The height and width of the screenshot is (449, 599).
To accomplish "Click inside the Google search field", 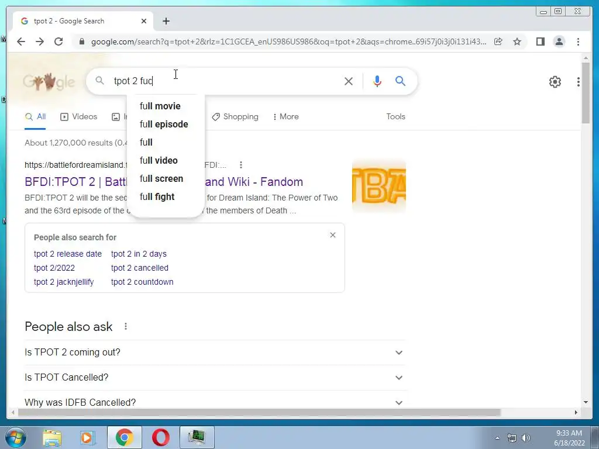I will click(x=225, y=81).
